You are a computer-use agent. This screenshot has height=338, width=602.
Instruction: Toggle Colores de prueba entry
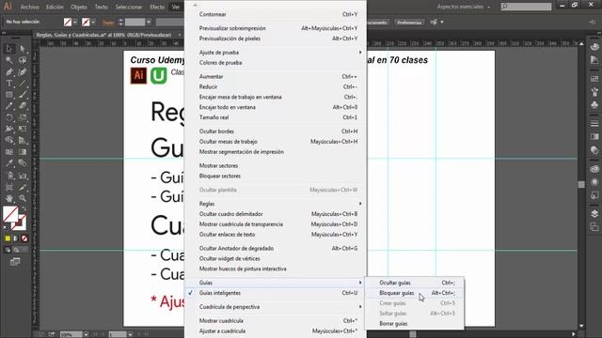276,63
